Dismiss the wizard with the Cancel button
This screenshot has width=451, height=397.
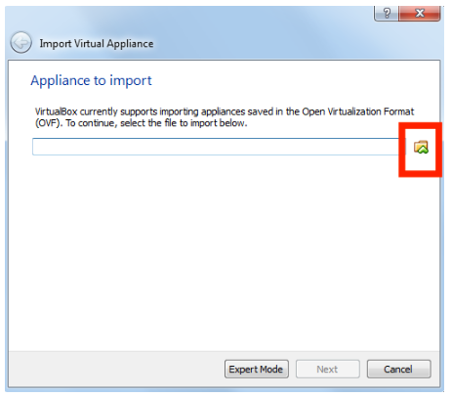398,369
